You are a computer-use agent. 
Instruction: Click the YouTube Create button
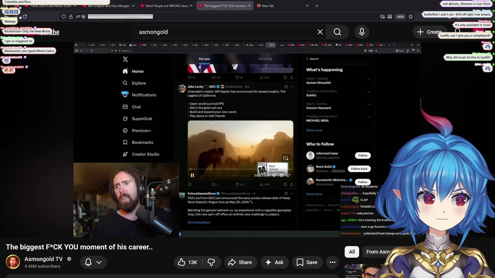[x=429, y=32]
